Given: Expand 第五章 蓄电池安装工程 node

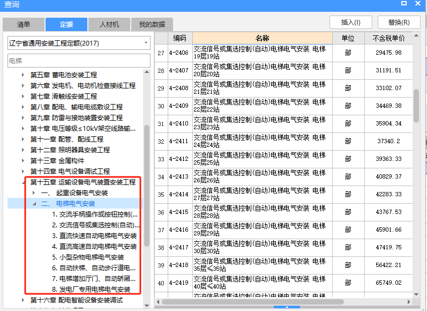Looking at the screenshot, I should (x=23, y=75).
